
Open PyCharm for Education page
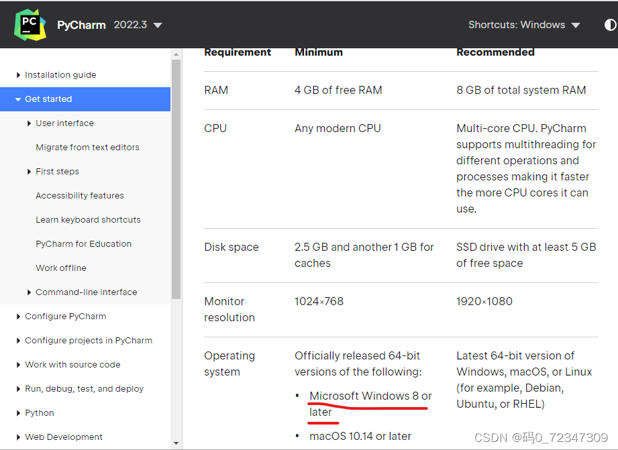(x=84, y=244)
